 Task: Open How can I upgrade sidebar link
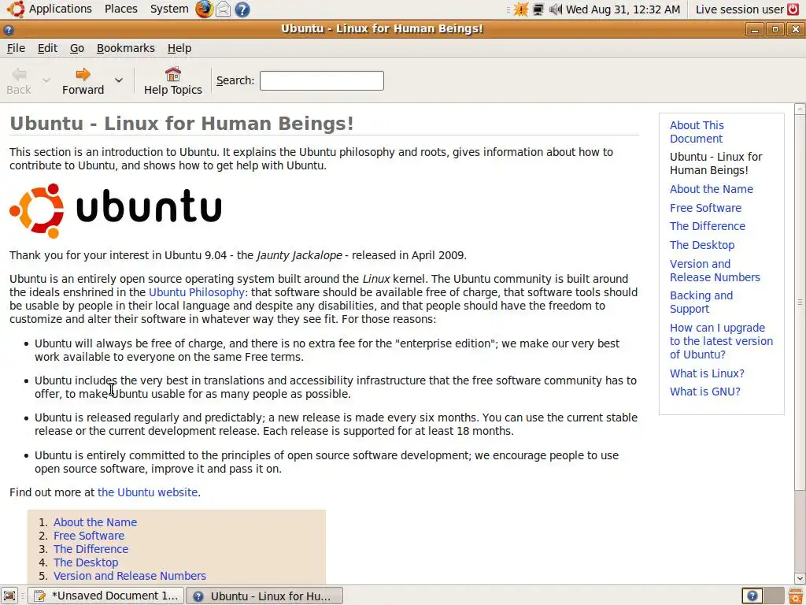click(721, 341)
